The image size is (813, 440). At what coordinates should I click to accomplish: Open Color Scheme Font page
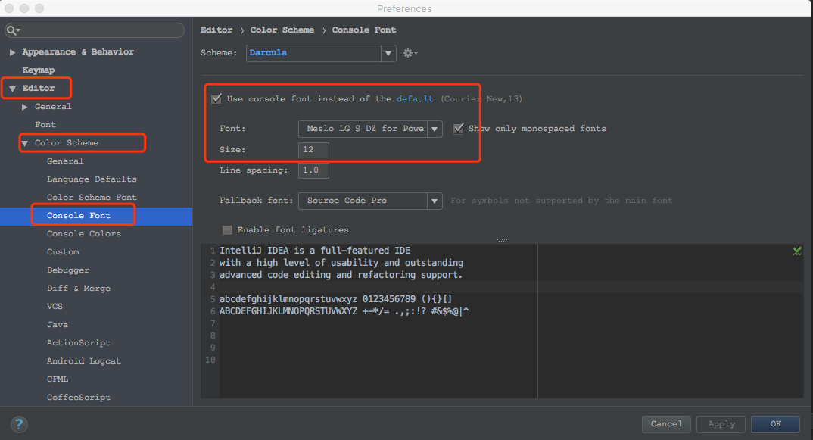click(92, 197)
